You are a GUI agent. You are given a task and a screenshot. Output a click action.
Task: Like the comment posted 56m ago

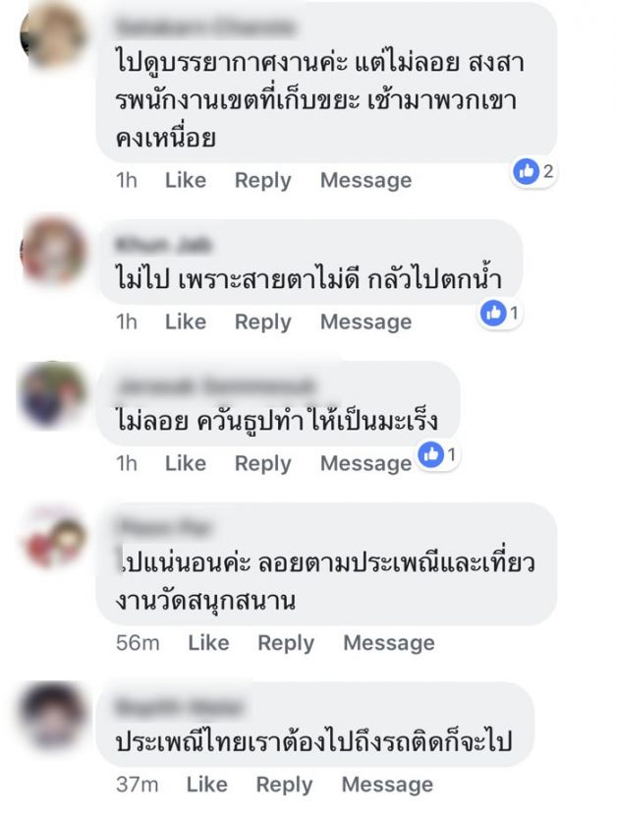(208, 642)
